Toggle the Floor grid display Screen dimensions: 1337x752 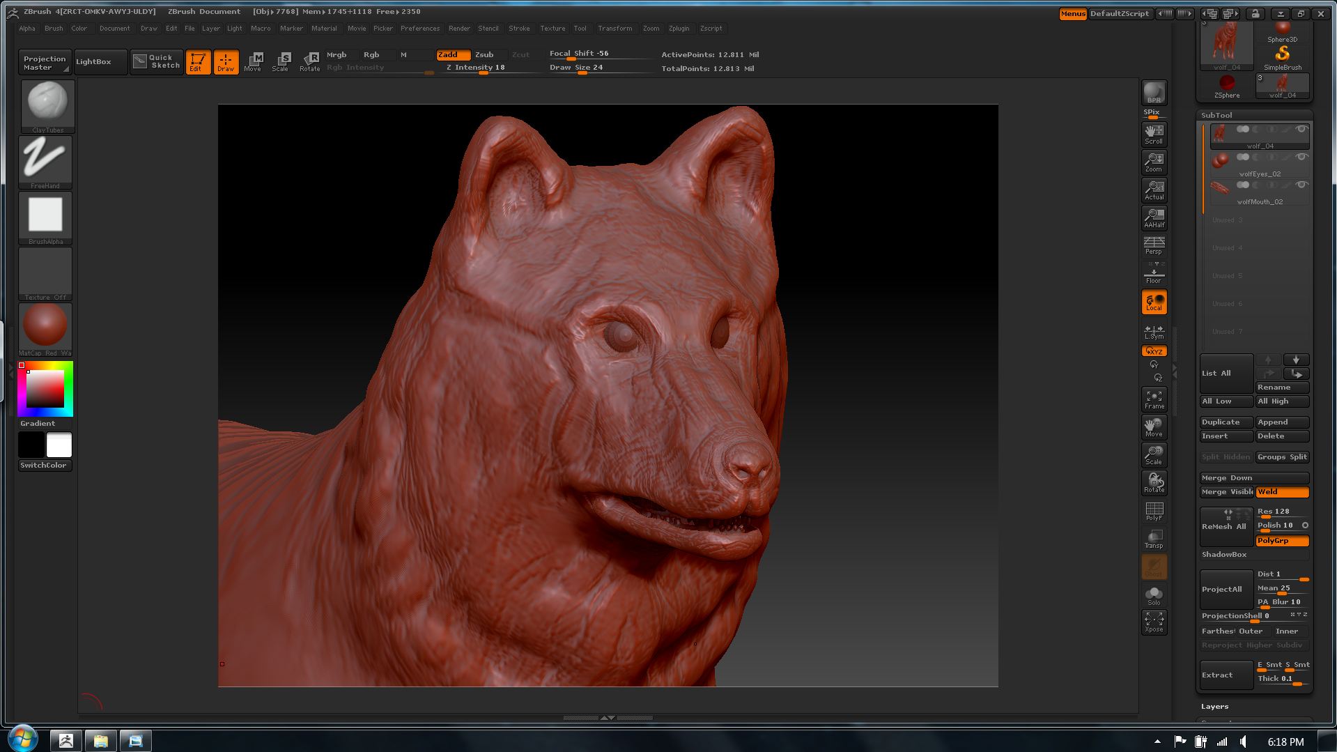point(1153,273)
